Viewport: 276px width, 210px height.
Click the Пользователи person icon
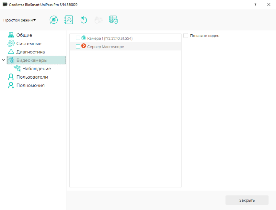point(11,77)
